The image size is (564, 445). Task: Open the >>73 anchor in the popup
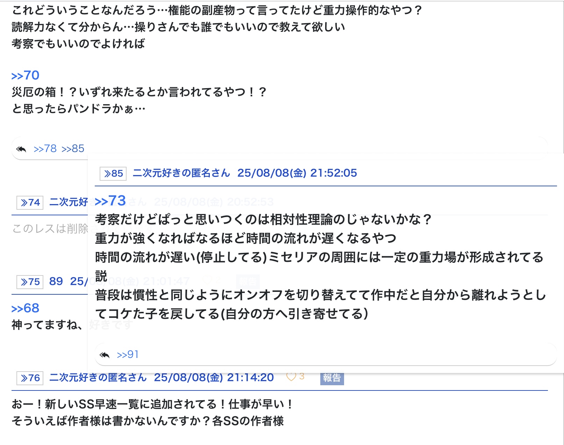pos(110,201)
